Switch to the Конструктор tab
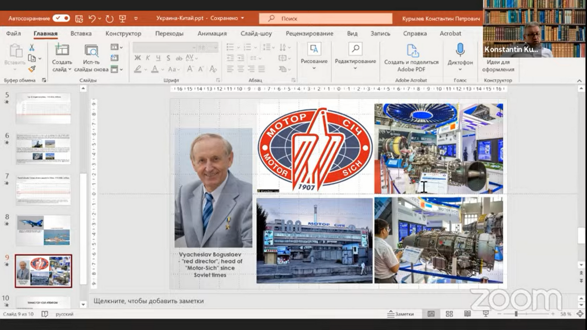 coord(123,33)
